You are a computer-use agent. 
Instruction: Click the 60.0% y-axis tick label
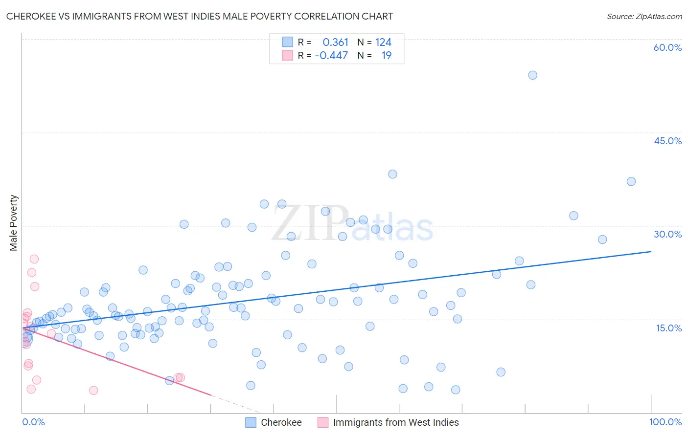point(667,48)
